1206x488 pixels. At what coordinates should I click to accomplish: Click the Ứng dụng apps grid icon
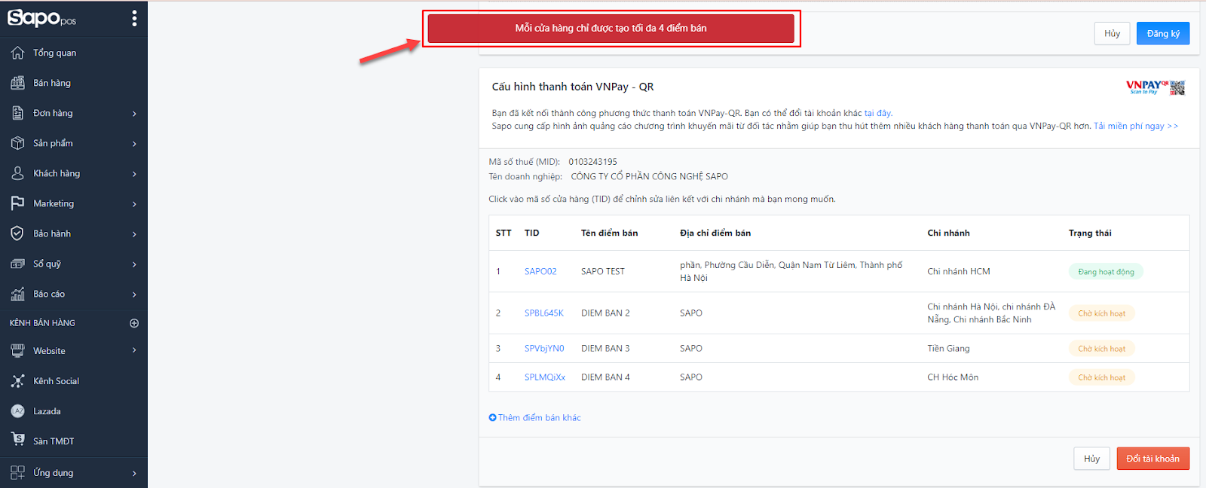click(x=17, y=473)
